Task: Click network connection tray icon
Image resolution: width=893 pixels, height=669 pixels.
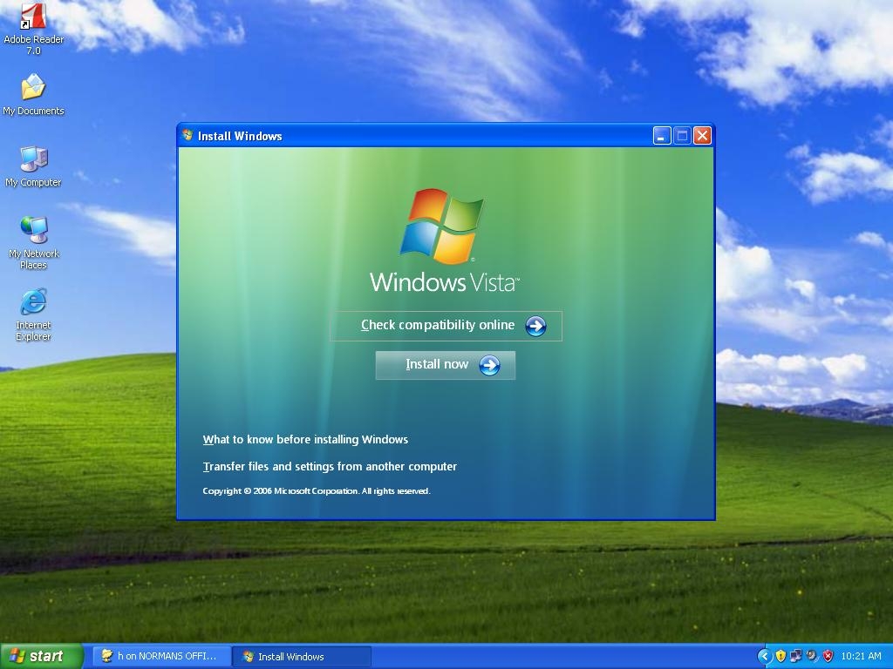Action: click(796, 656)
